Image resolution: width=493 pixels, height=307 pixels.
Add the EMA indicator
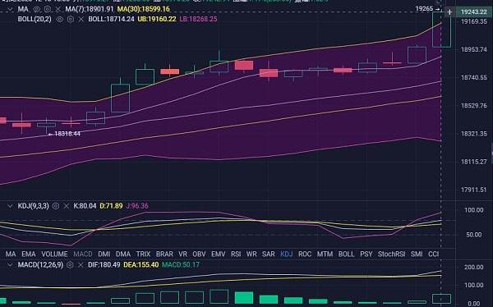click(x=29, y=254)
